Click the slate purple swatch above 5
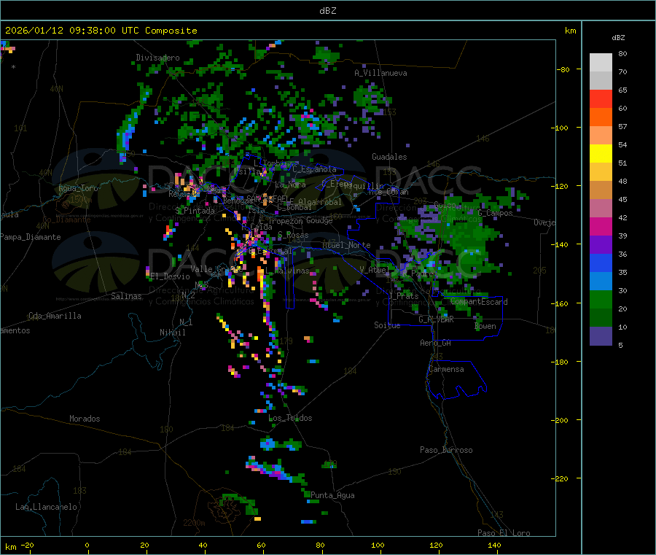This screenshot has height=555, width=656. click(601, 335)
